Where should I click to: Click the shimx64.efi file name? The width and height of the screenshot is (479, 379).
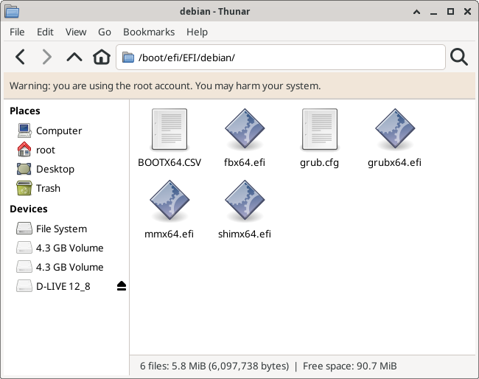coord(245,234)
